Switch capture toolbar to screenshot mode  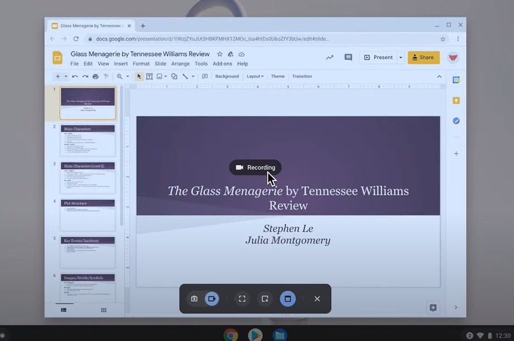tap(194, 299)
